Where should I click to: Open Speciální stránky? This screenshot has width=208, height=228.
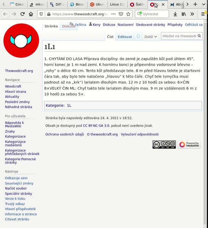(x=19, y=194)
